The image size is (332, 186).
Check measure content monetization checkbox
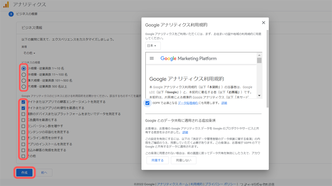[x=23, y=132]
